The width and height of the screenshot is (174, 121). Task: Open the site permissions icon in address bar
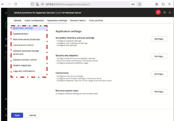[42, 4]
